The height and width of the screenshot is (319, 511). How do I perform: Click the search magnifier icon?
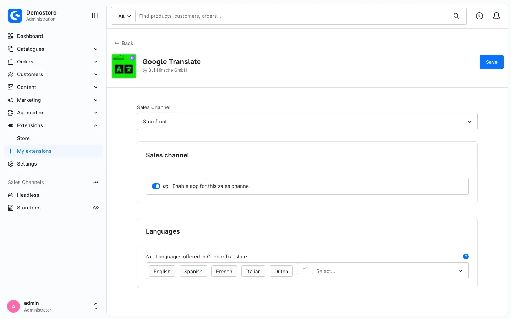pos(456,16)
